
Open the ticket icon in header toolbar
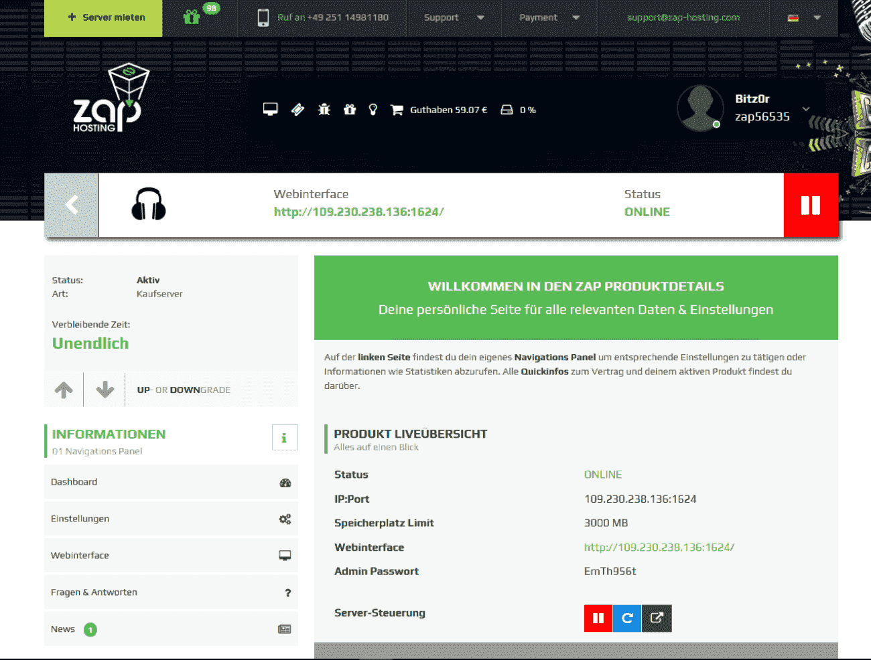point(298,109)
